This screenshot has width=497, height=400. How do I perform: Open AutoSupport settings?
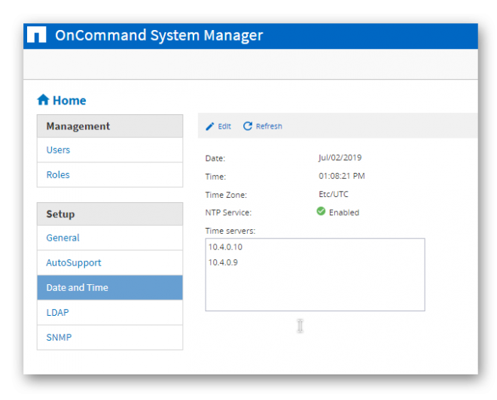[x=110, y=262]
